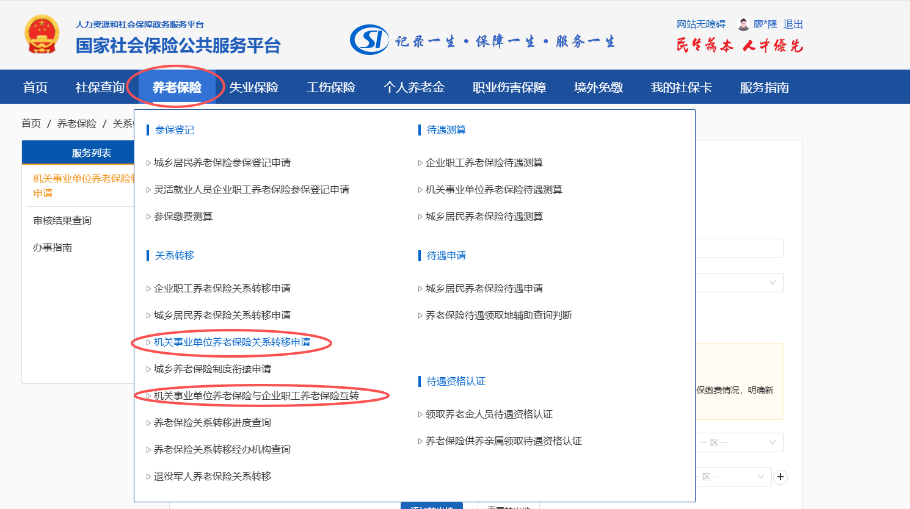
Task: Go to 社保查询 in navigation bar
Action: pos(100,87)
